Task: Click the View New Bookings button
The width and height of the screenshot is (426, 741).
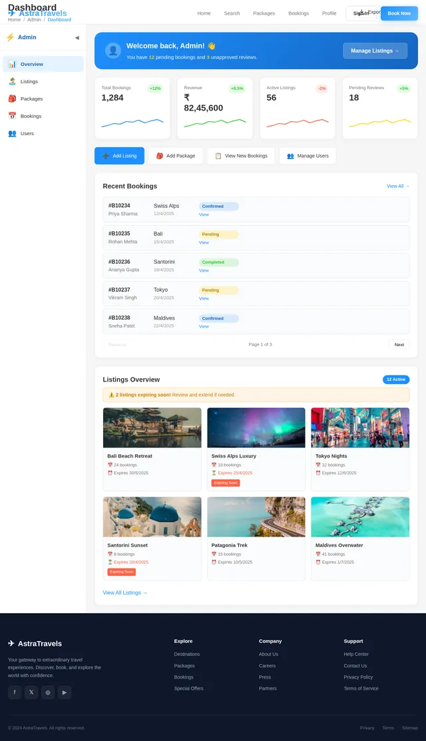Action: (x=241, y=156)
